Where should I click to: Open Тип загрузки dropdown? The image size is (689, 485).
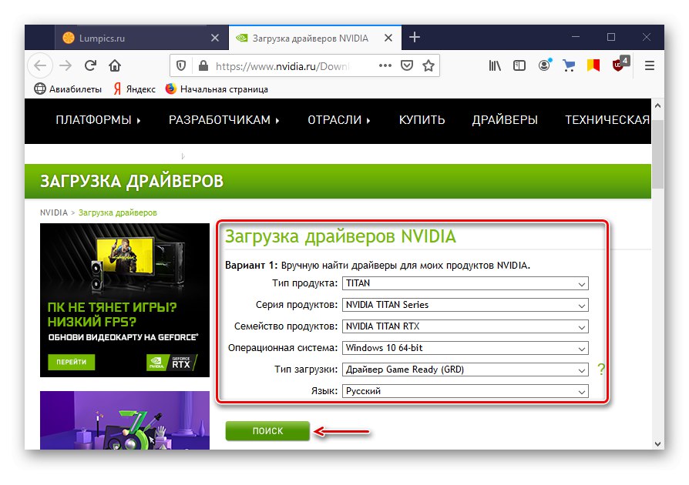[x=465, y=370]
